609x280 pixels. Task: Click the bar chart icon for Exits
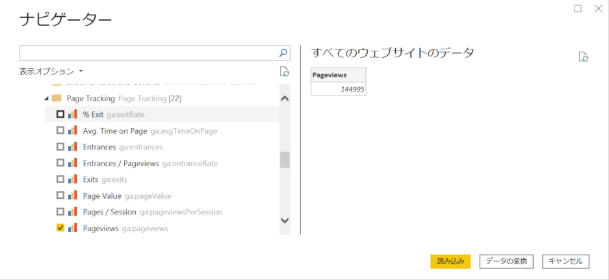coord(73,179)
